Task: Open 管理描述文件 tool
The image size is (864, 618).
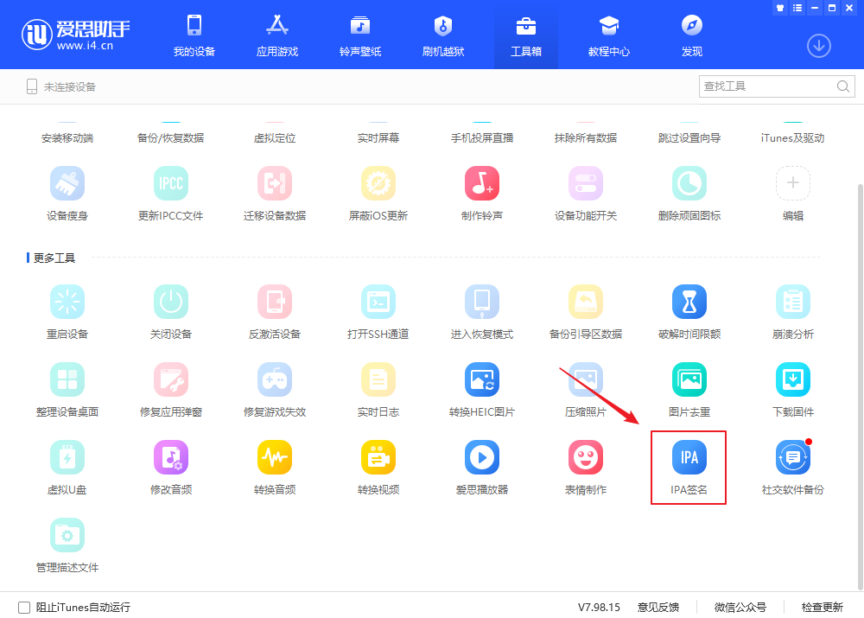Action: (67, 535)
